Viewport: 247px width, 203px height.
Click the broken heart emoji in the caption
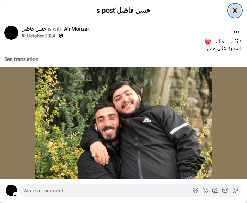(207, 42)
